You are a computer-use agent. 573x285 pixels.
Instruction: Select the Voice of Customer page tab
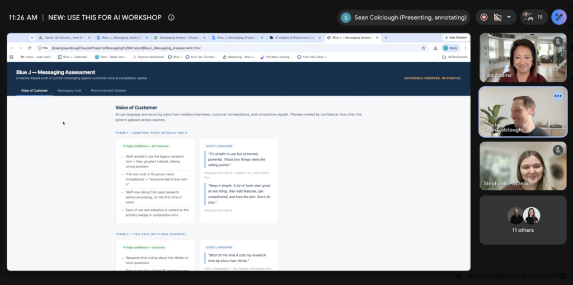click(34, 90)
